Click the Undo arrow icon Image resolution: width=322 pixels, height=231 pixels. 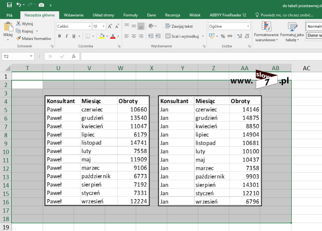(19, 5)
